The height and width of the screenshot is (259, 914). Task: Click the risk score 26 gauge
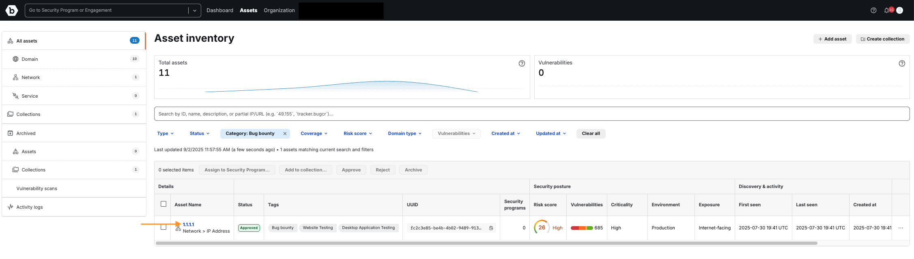pos(542,227)
